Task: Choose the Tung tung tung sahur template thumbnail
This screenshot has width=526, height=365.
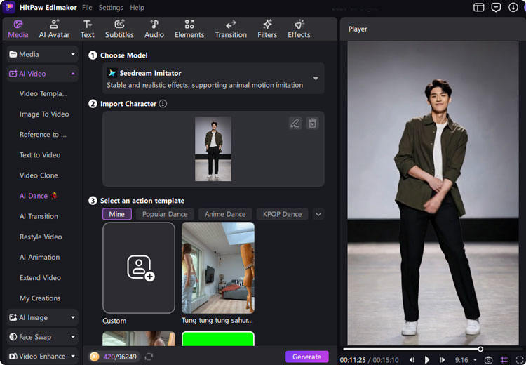Action: [218, 267]
